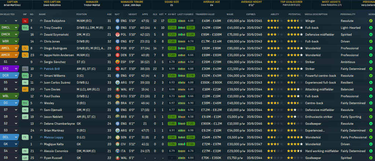Click the Inj status icon for Dave Robjohns

25,21
